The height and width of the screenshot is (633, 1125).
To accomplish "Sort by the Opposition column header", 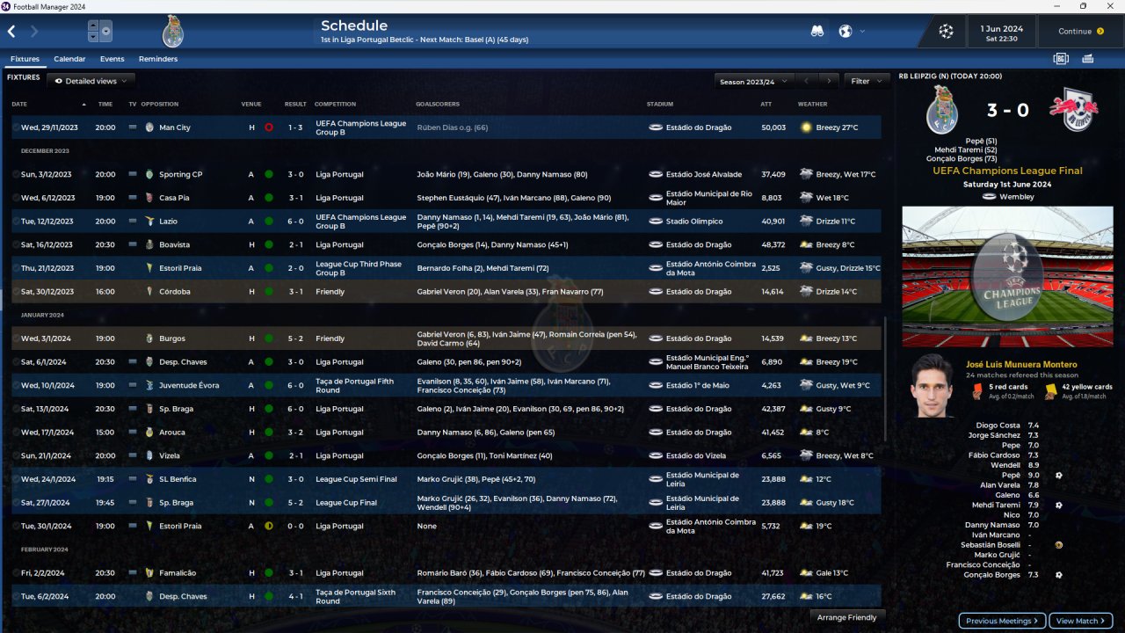I will (160, 104).
